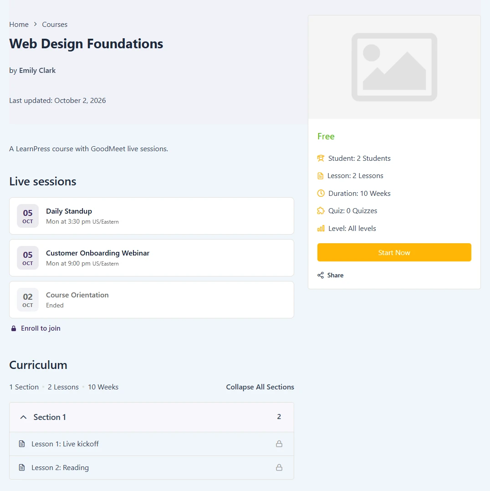Click the Student: 2 Students text

[x=359, y=158]
